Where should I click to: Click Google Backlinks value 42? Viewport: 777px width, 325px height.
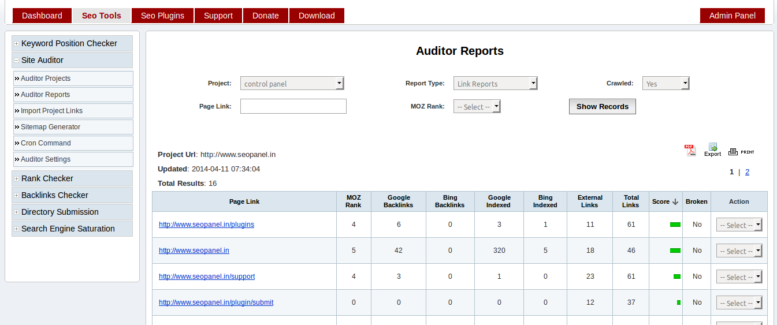point(399,251)
